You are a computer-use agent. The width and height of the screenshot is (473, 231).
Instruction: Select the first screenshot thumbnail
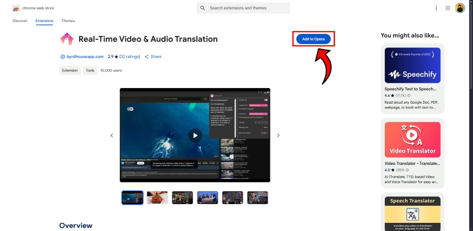[x=132, y=198]
